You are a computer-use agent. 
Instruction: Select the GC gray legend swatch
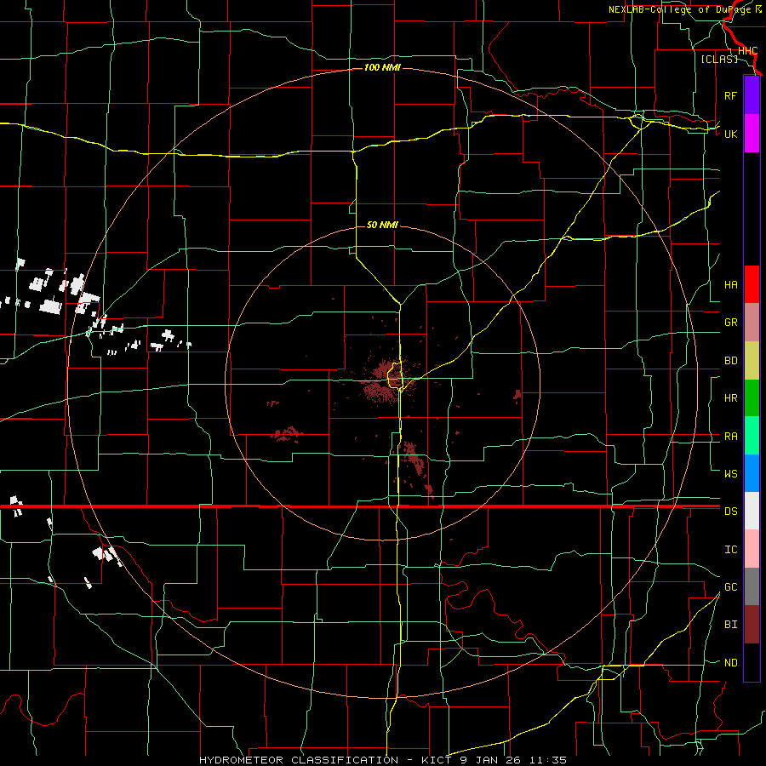[x=752, y=586]
